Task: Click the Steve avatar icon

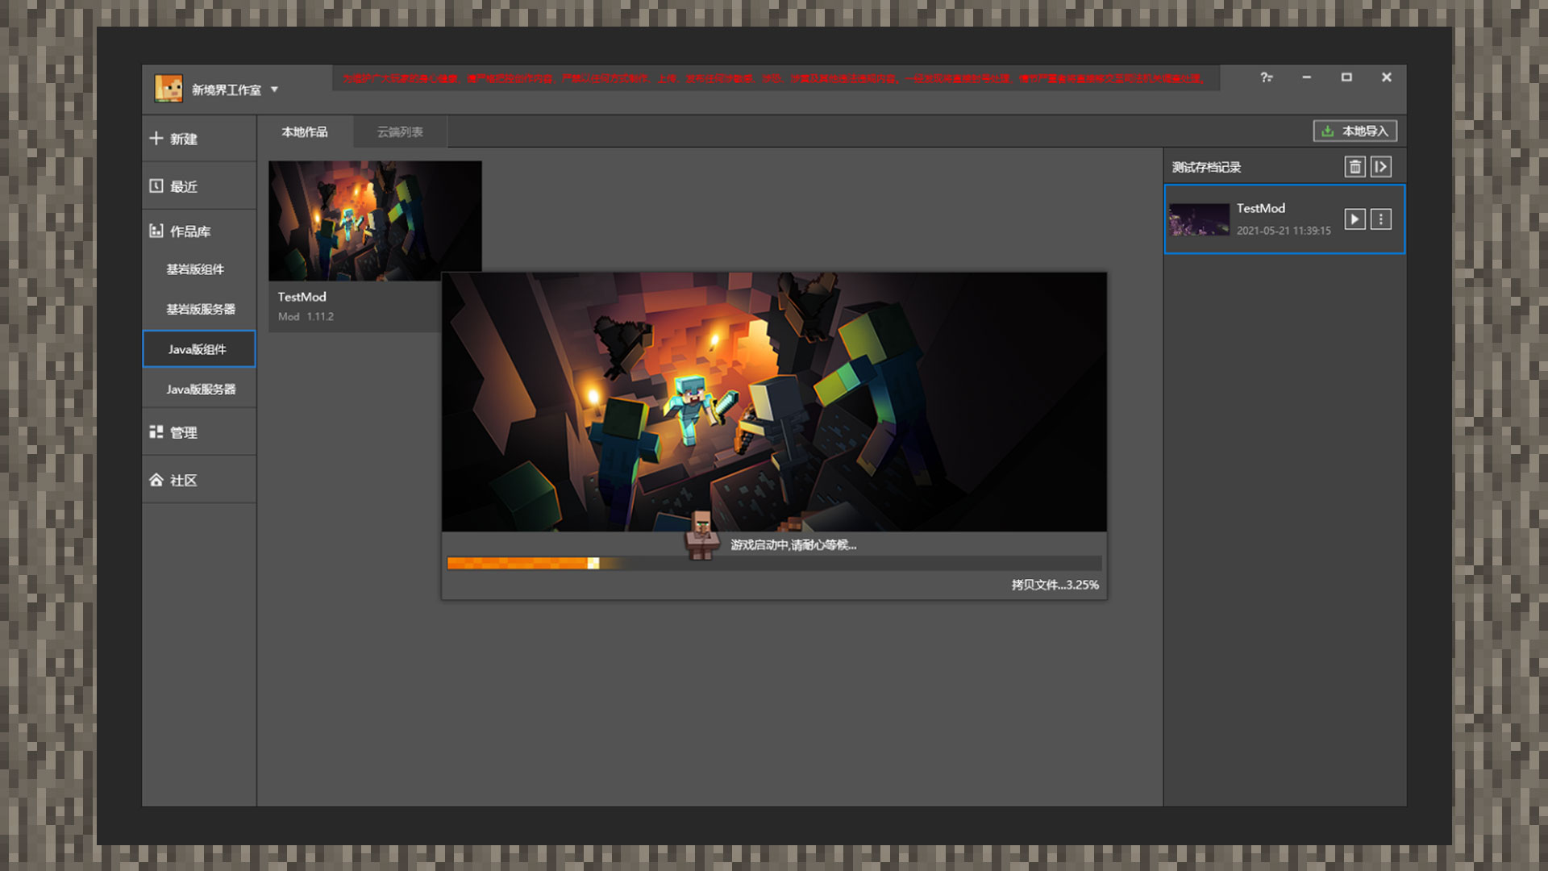Action: [x=169, y=89]
